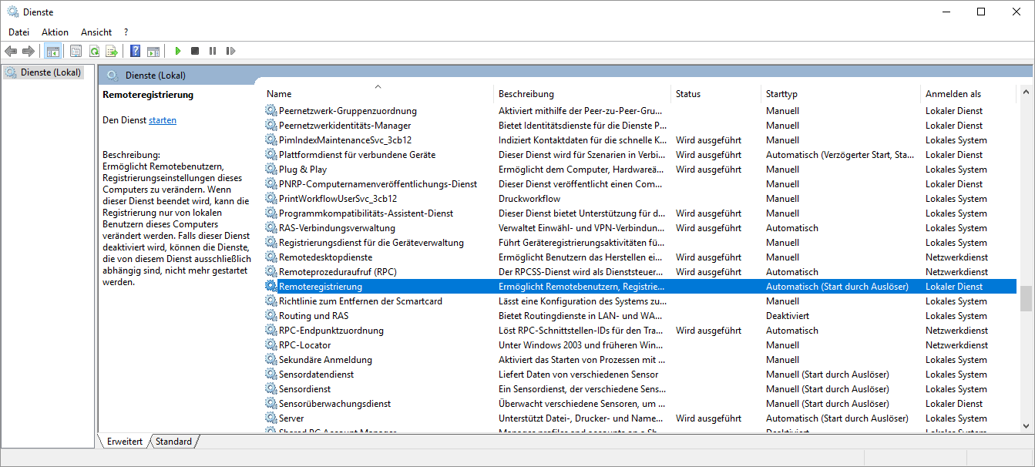Sort services by the Name column header
This screenshot has width=1035, height=467.
[x=279, y=94]
